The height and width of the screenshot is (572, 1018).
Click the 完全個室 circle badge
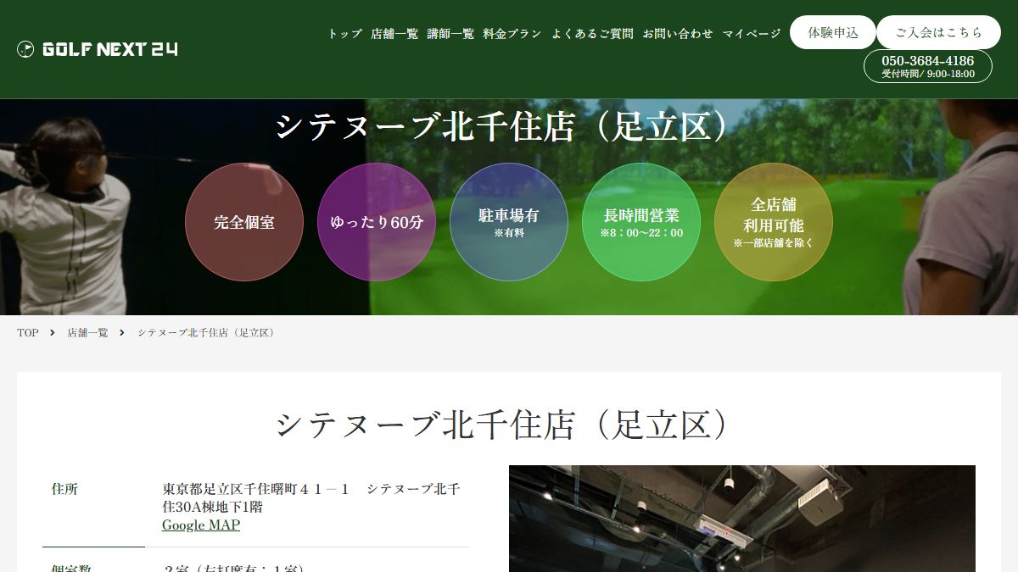click(x=244, y=222)
